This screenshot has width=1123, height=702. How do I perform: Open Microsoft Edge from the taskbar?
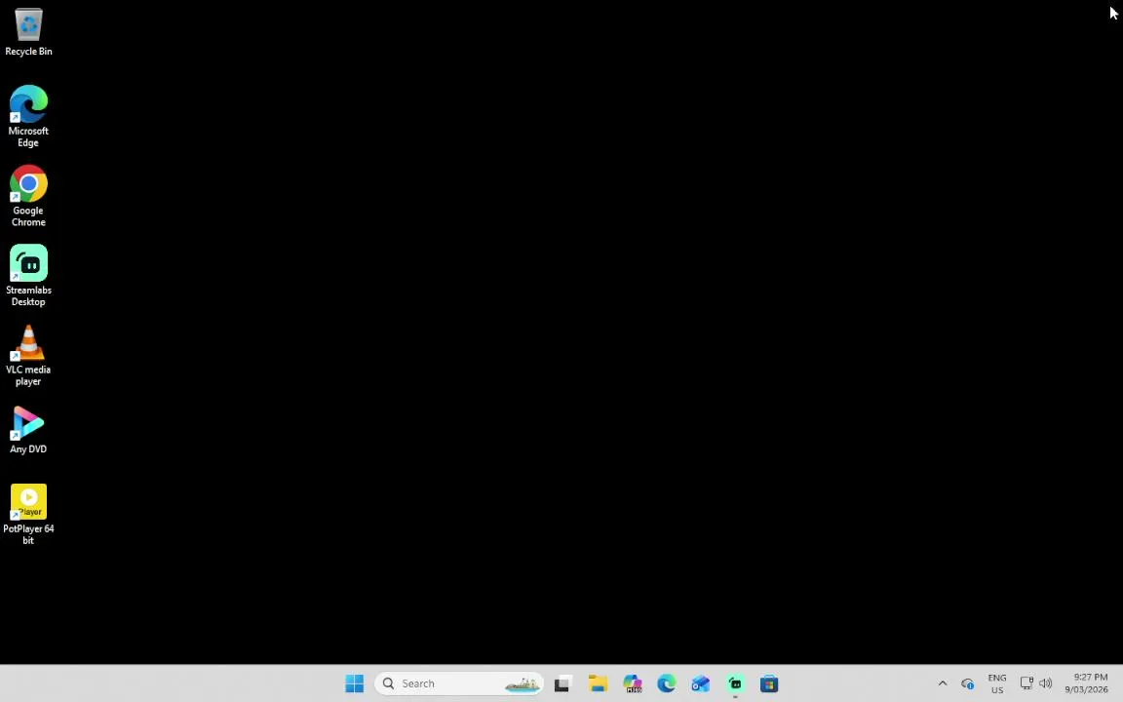coord(667,683)
